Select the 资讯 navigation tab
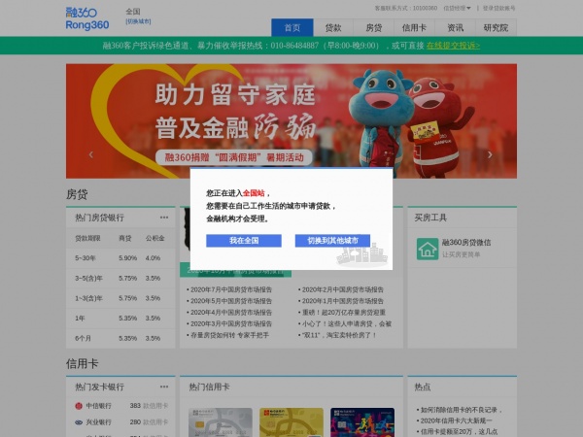 [455, 27]
